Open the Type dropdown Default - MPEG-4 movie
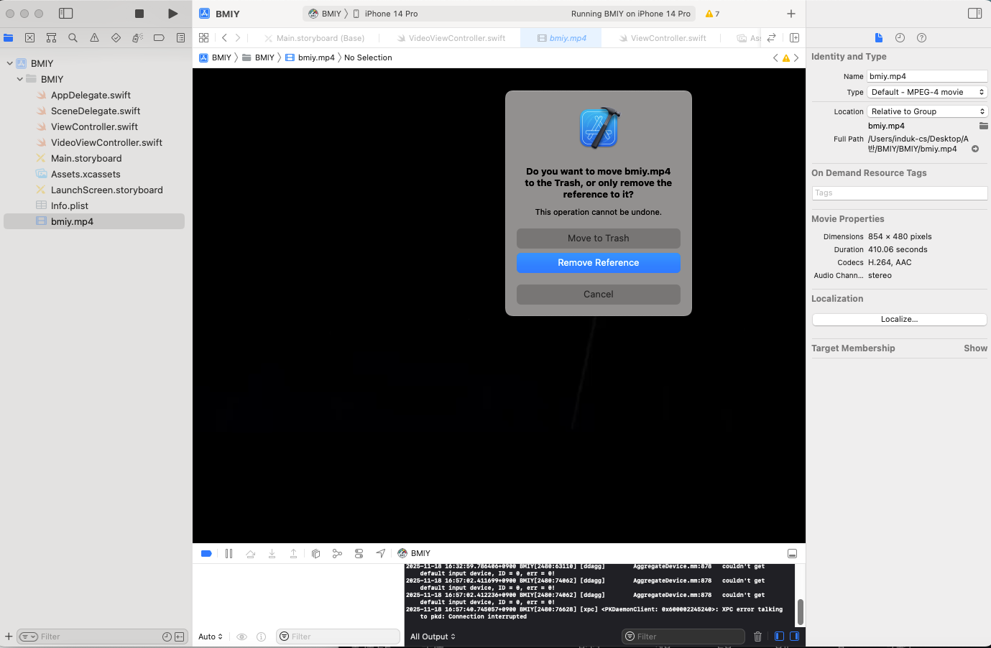 click(927, 92)
